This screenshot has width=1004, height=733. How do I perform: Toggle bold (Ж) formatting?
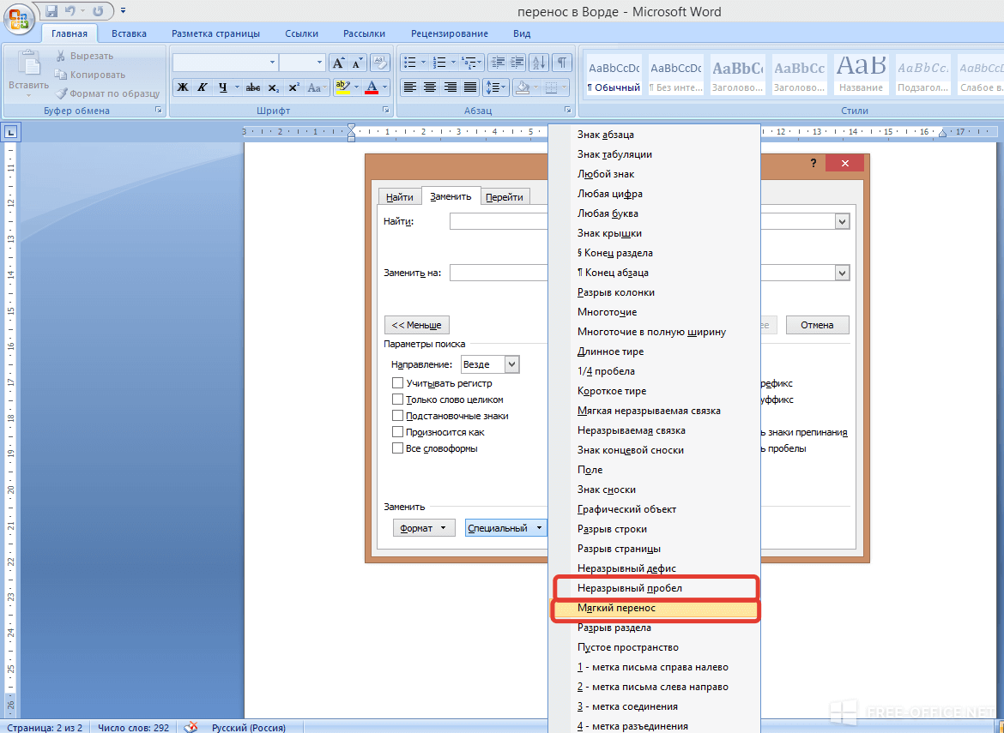[x=183, y=87]
